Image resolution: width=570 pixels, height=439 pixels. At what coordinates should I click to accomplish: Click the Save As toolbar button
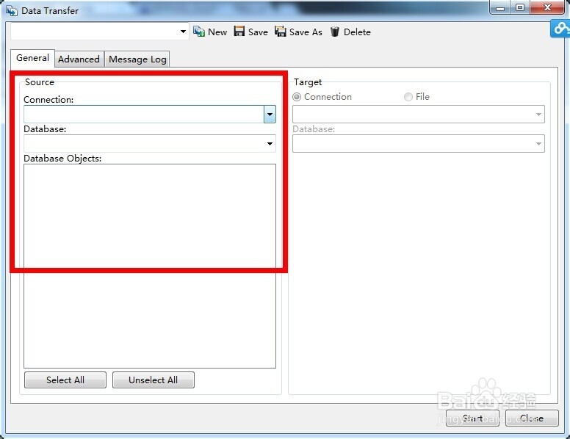pos(298,32)
